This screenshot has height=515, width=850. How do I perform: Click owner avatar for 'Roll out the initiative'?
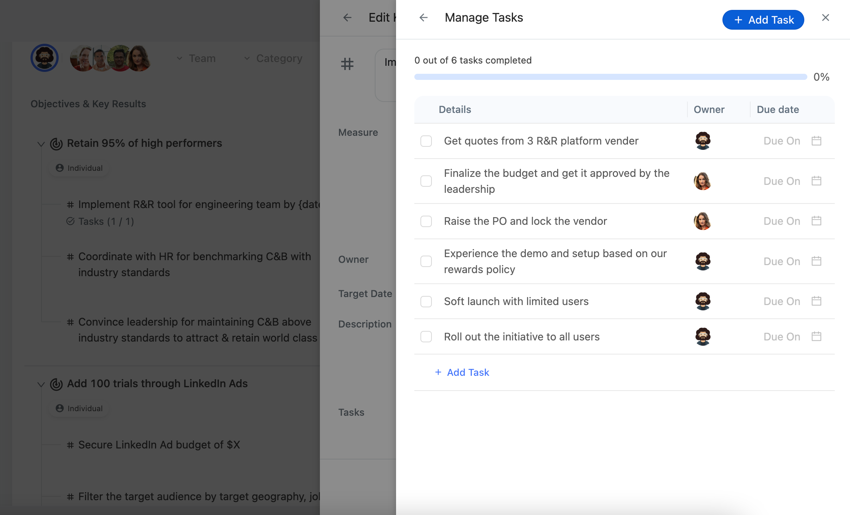point(703,337)
